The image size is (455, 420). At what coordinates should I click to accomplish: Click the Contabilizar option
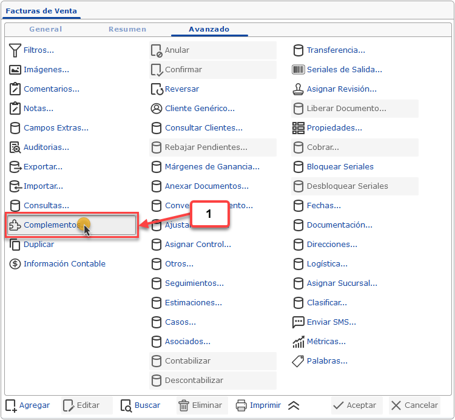(x=213, y=361)
